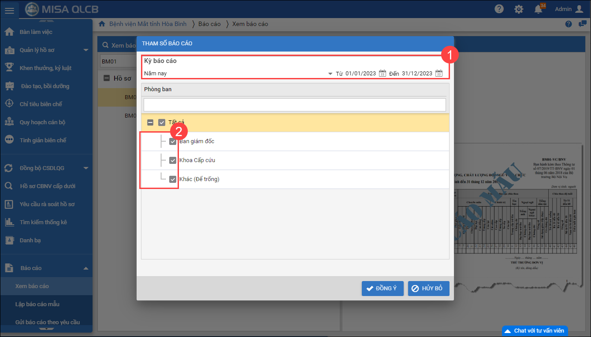Collapse the 'Tất cả' department tree
Screen dimensions: 591x337
(150, 122)
